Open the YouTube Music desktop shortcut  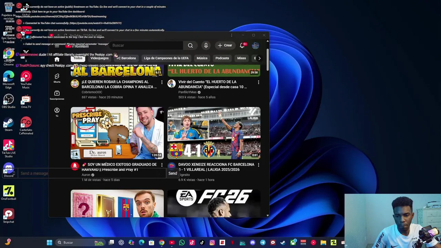coord(26,80)
